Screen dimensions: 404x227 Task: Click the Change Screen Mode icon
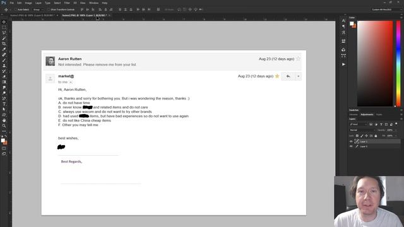(4, 154)
